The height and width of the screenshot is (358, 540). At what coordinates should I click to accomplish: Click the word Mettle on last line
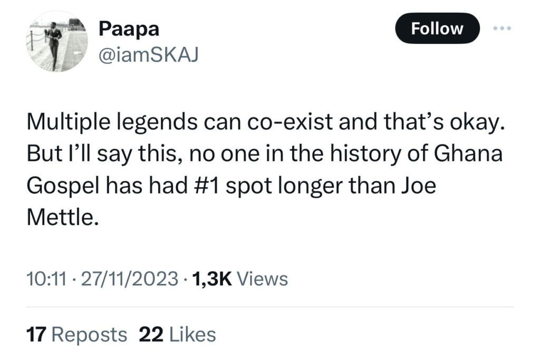coord(61,217)
